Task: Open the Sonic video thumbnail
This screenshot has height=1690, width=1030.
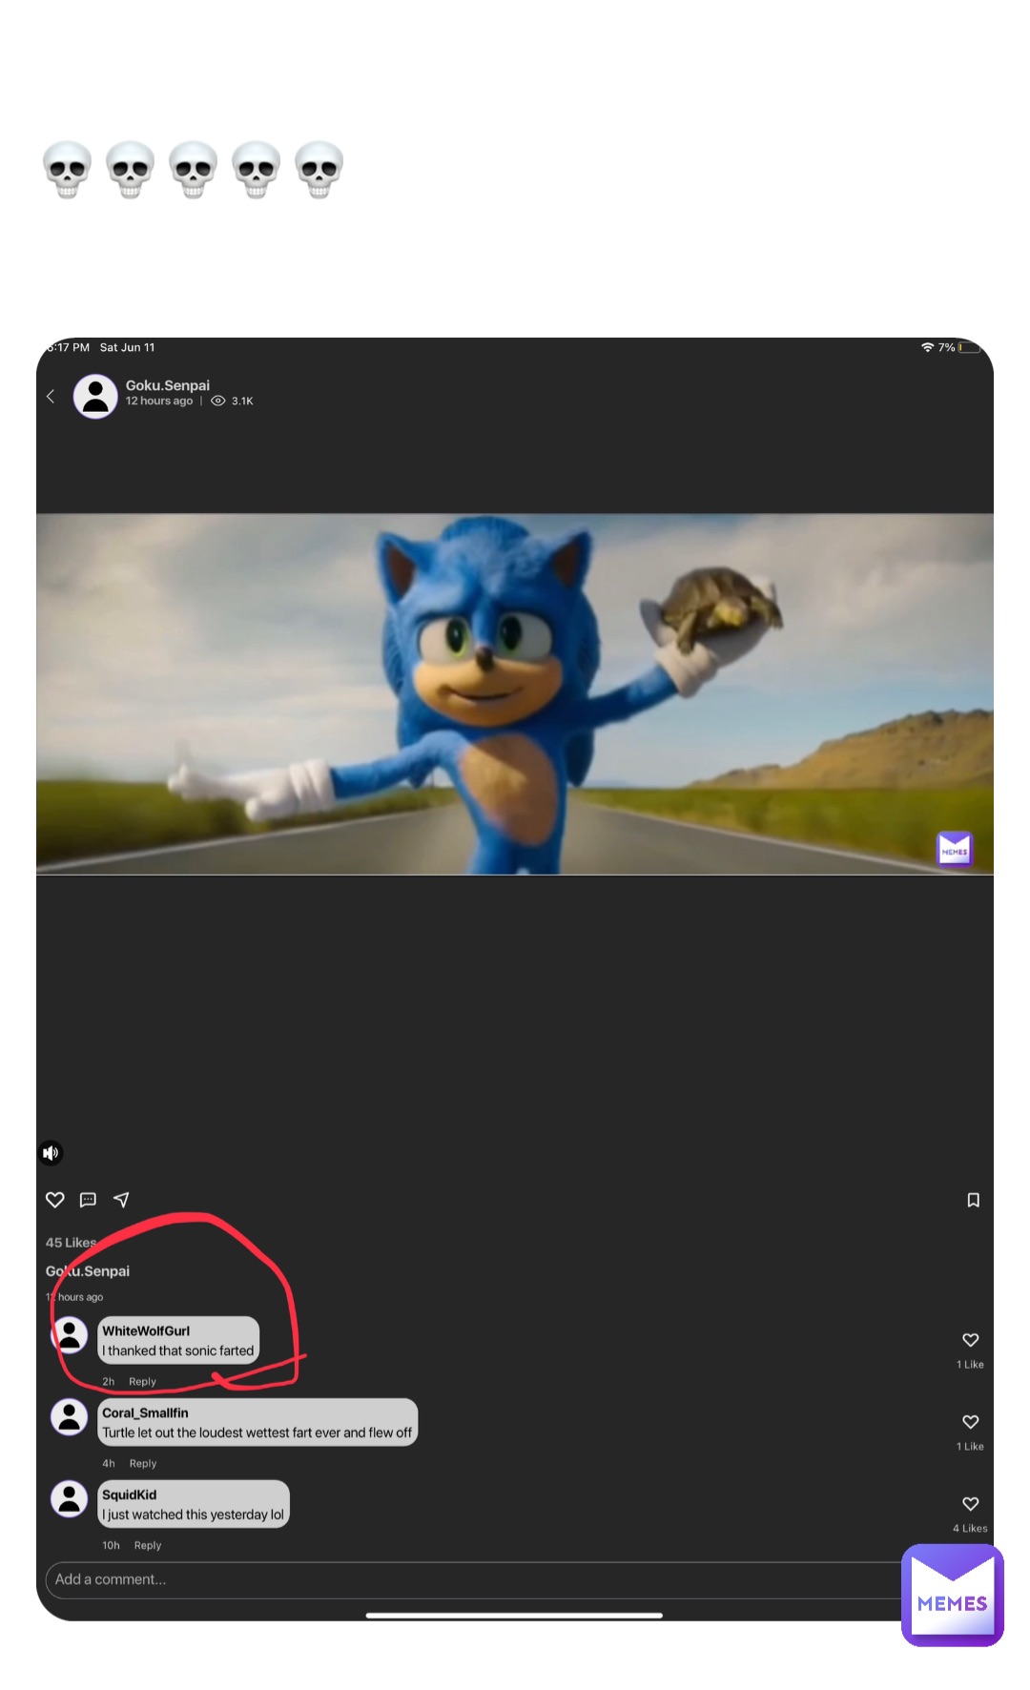Action: (515, 694)
